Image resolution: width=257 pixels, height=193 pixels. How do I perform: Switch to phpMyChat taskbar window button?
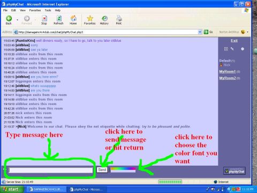[x=87, y=189]
